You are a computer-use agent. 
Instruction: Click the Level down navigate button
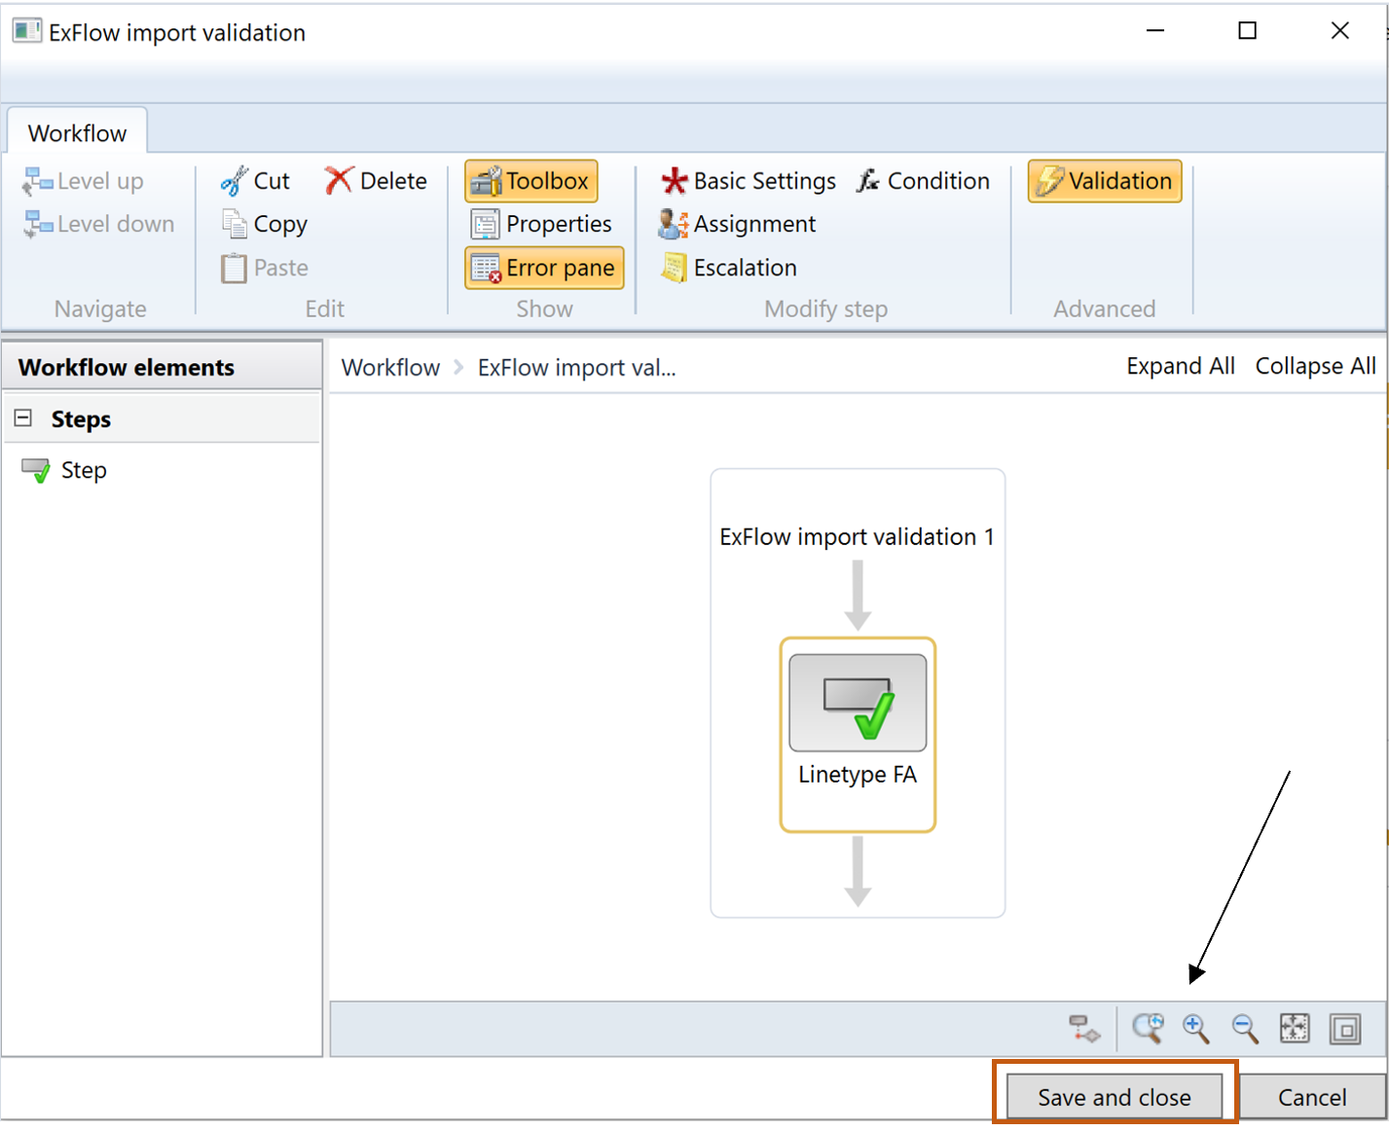99,224
